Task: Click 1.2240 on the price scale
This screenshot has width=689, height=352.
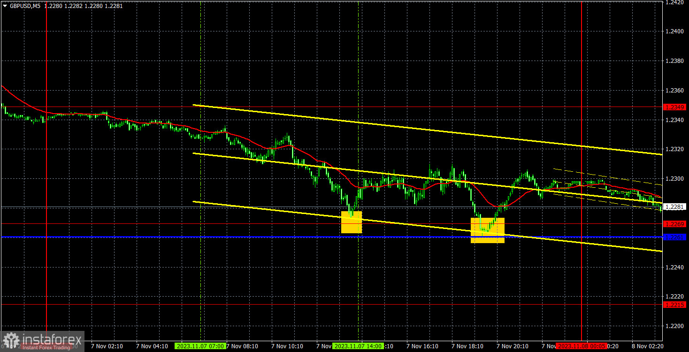Action: pyautogui.click(x=675, y=267)
